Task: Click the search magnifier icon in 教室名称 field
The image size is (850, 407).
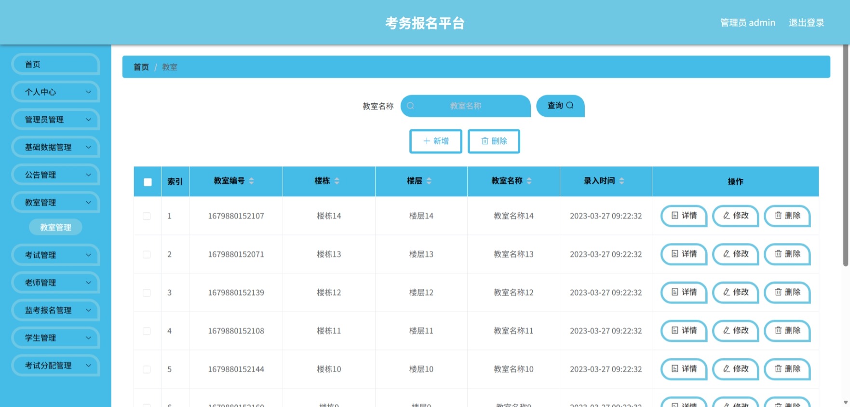Action: pyautogui.click(x=410, y=106)
